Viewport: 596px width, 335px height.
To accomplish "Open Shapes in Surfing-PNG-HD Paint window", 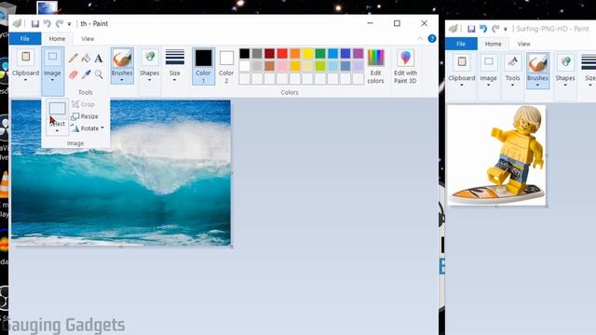I will point(565,71).
